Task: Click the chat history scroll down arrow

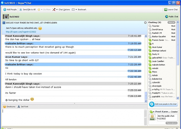Action: [146, 101]
